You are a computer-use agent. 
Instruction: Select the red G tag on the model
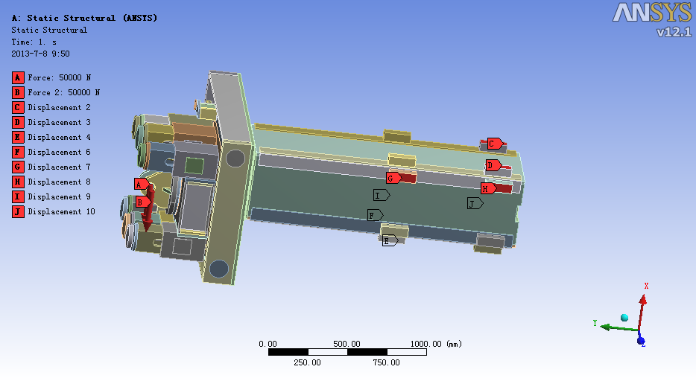391,178
